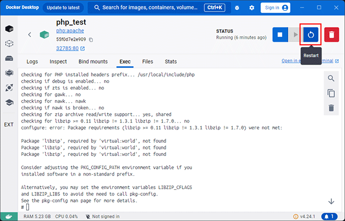Jump to bottom of terminal output
Screen dimensions: 345x221
click(x=331, y=202)
